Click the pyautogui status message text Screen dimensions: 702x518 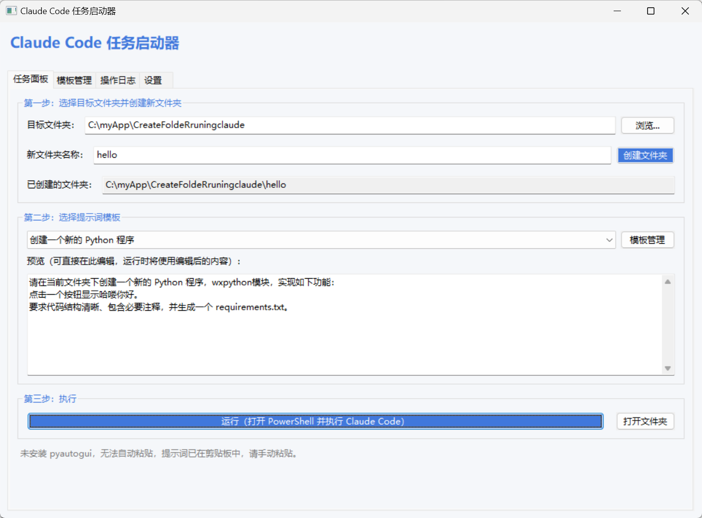(159, 453)
